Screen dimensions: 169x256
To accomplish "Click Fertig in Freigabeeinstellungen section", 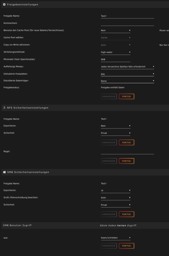I will 126,97.
